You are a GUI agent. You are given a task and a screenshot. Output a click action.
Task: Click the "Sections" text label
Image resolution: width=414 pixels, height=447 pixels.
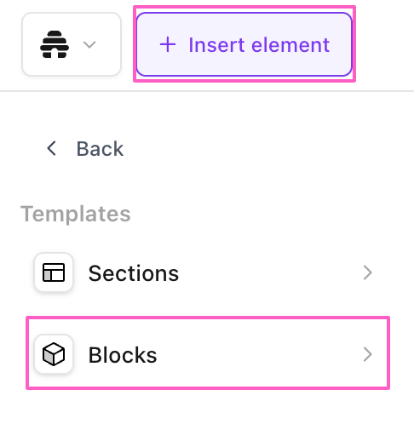tap(134, 273)
